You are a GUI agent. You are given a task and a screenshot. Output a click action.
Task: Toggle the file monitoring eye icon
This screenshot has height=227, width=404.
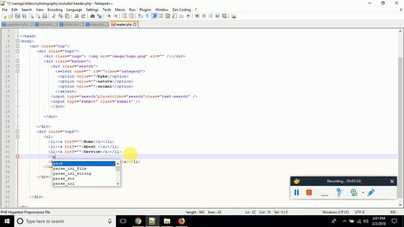tap(188, 16)
